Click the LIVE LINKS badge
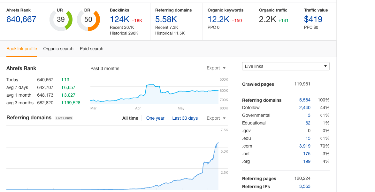This screenshot has width=375, height=192. tap(64, 118)
